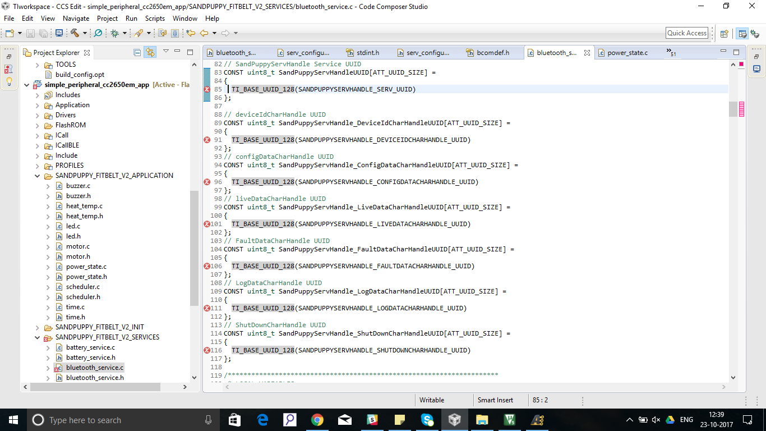Click the lightbulb icon in the left trim
This screenshot has width=766, height=431.
(8, 81)
